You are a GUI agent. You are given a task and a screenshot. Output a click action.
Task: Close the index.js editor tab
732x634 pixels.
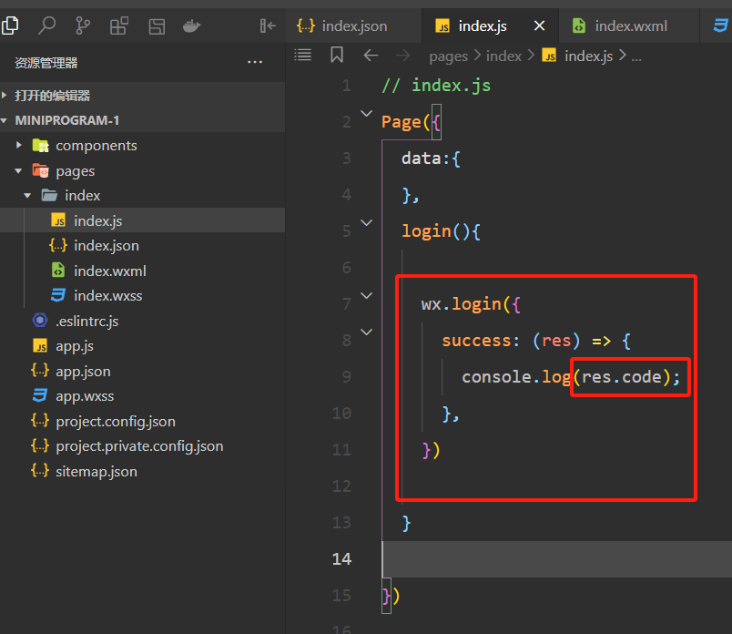(x=540, y=26)
